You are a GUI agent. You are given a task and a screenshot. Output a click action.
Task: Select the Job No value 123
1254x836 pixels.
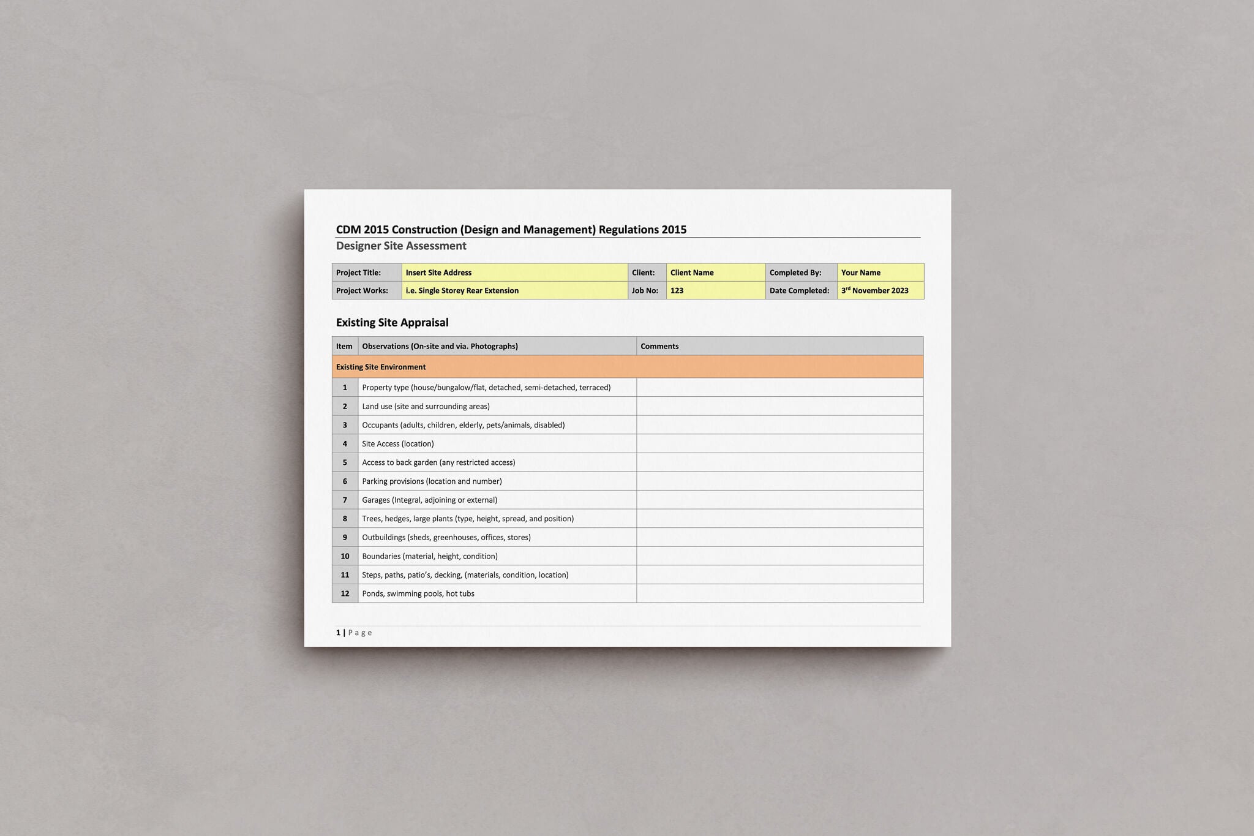click(x=677, y=290)
